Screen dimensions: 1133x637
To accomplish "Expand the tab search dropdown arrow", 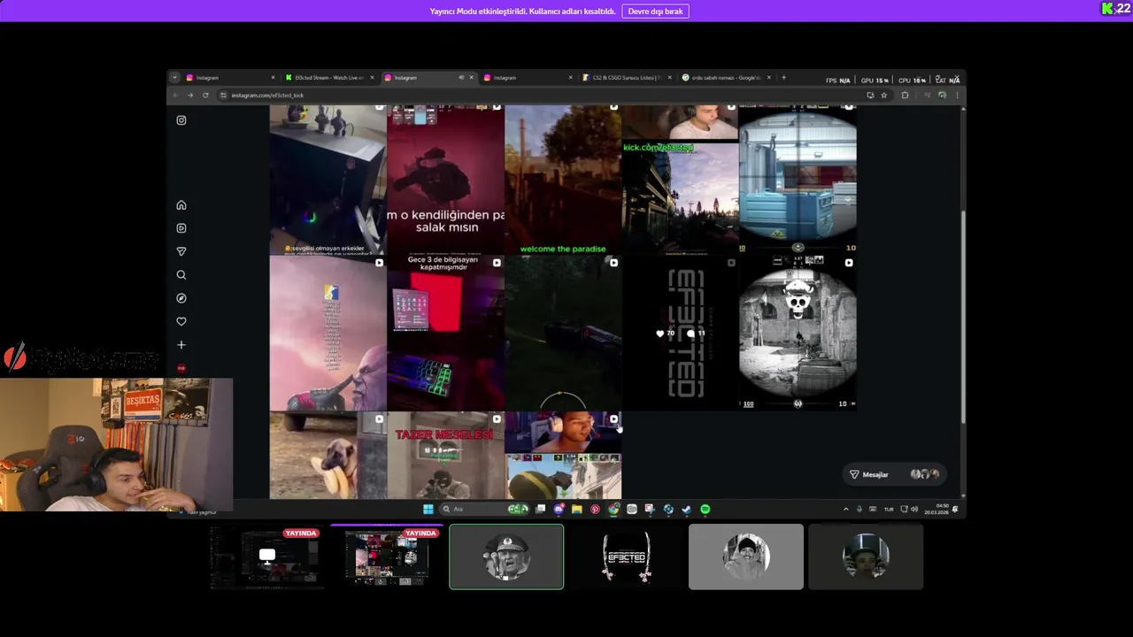I will point(174,78).
